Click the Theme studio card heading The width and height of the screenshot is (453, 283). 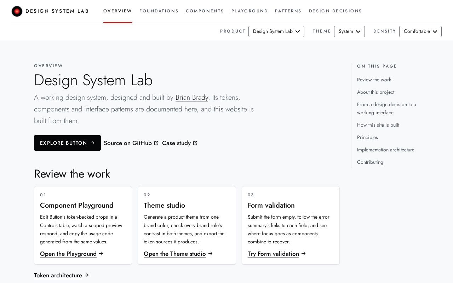click(164, 206)
